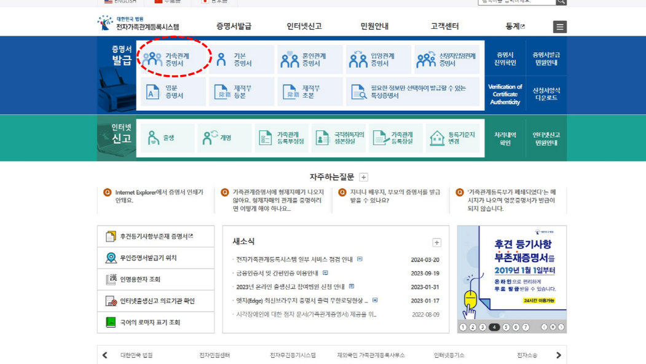Open footer link 인터넷등기소
Viewport: 646px width, 364px height.
click(449, 355)
